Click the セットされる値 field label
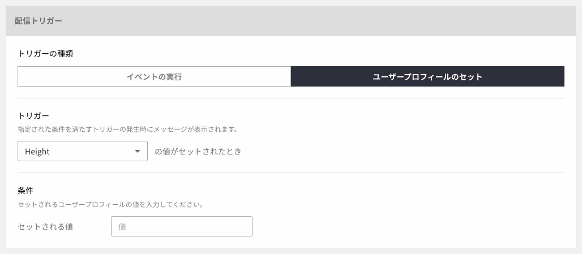The height and width of the screenshot is (254, 582). [x=45, y=226]
